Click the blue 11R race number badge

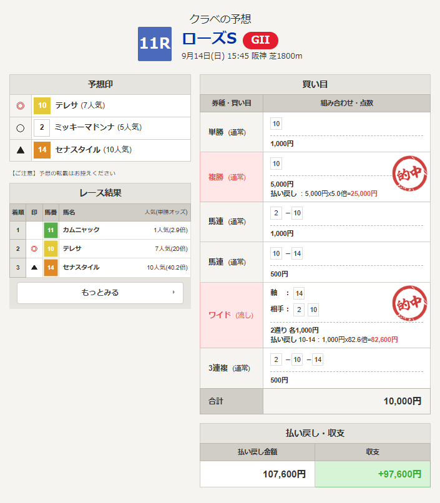click(154, 44)
